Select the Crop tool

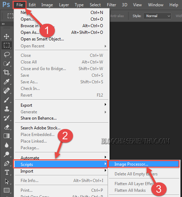pyautogui.click(x=7, y=73)
